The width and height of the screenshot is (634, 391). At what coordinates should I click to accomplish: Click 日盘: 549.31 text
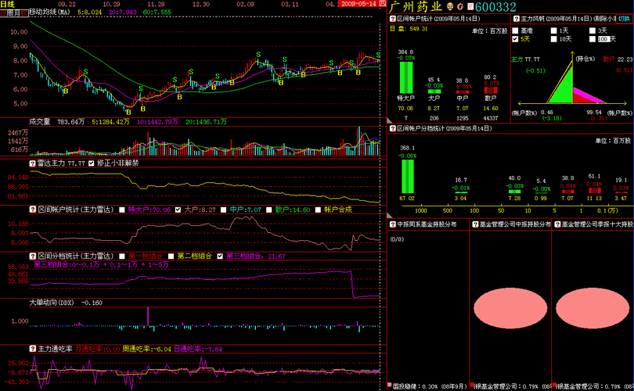[x=409, y=29]
